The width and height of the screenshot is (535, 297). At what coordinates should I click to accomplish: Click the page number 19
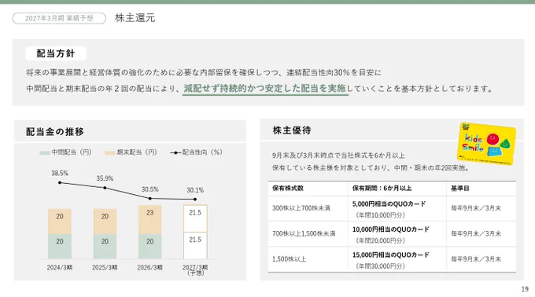(525, 289)
